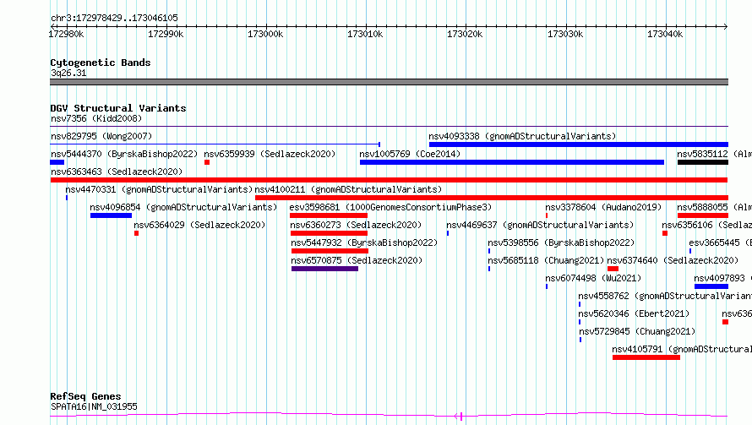The height and width of the screenshot is (425, 752).
Task: Click the Cytogenetic Bands track title
Action: click(101, 63)
